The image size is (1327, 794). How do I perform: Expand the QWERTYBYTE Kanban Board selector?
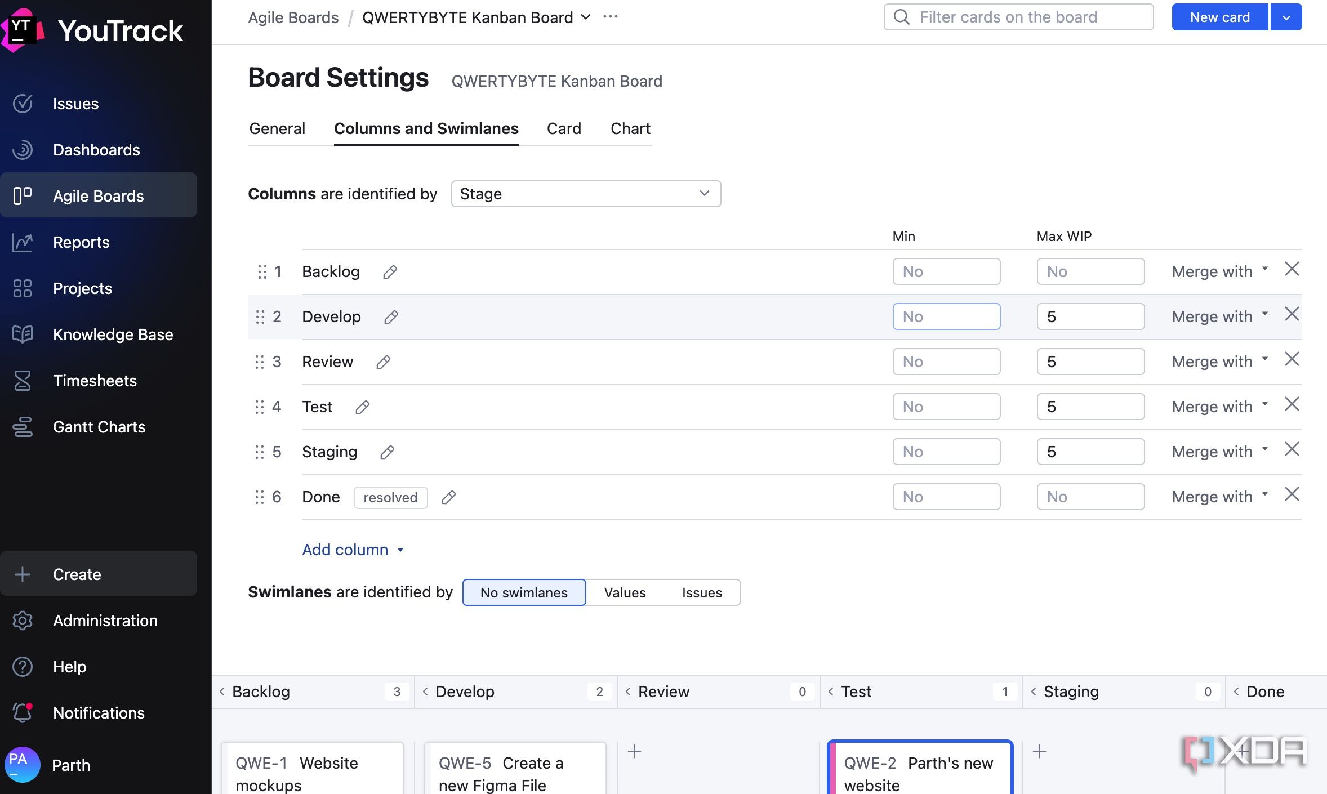click(x=477, y=17)
